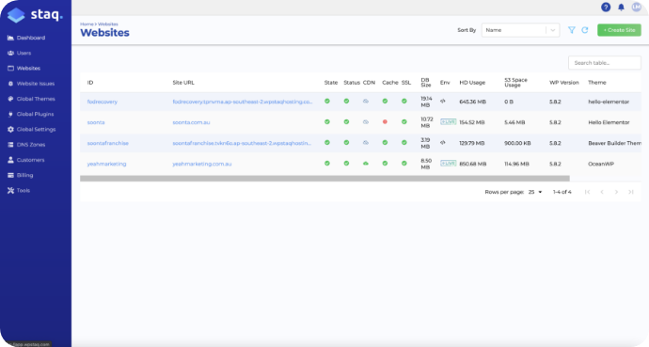Click the Global Plugins plug icon

point(10,114)
